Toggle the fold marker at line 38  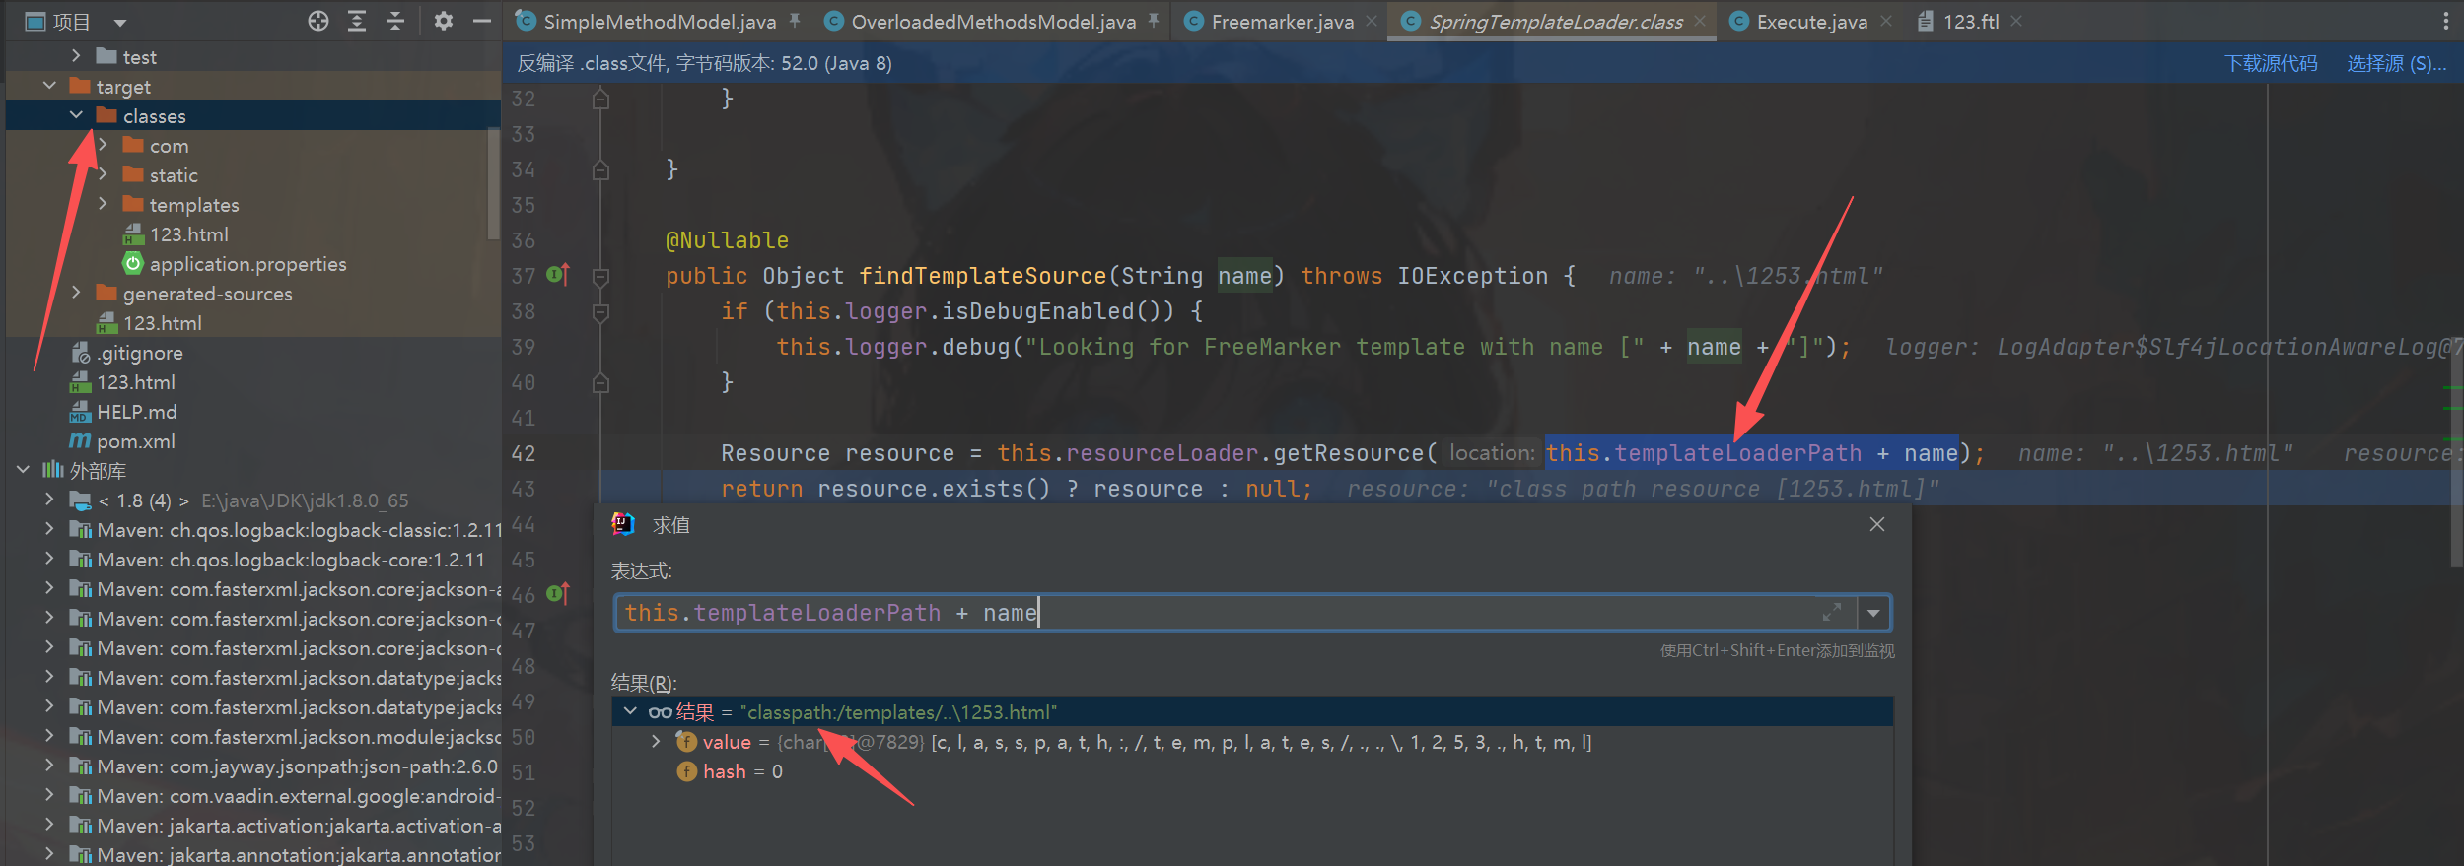point(600,311)
